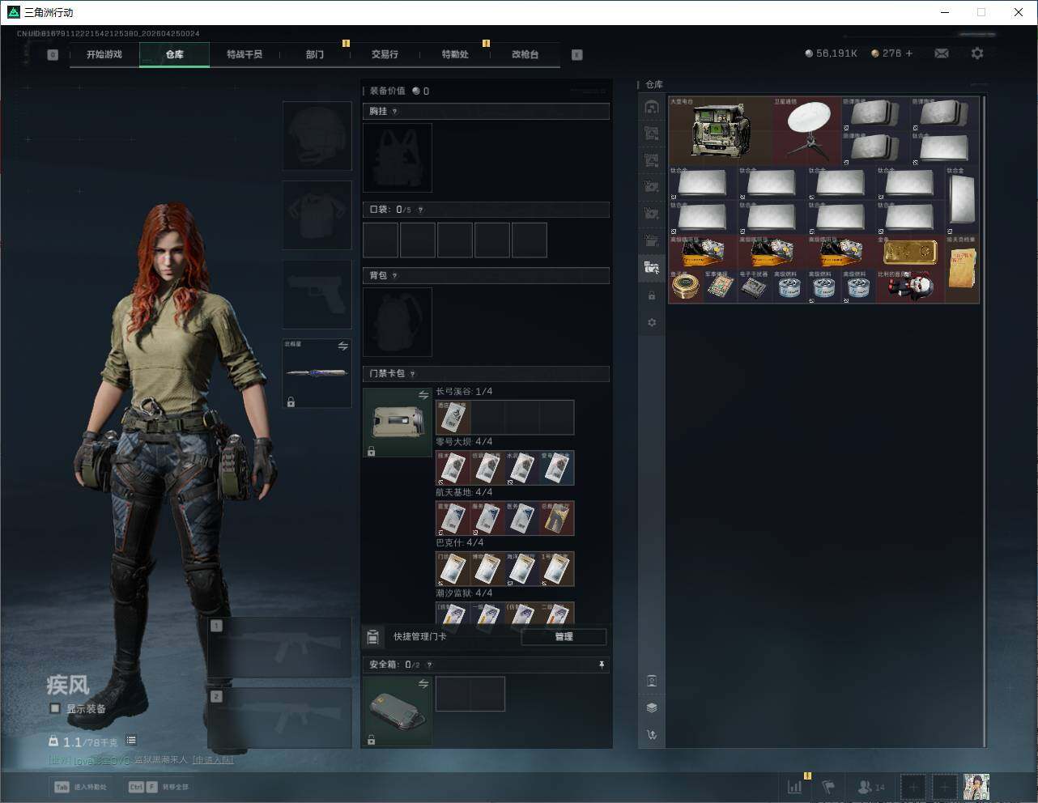Screen dimensions: 1038x803
Task: Show help for 安全箱
Action: pyautogui.click(x=429, y=665)
